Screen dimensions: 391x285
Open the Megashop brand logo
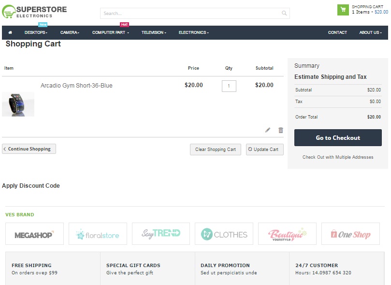pos(34,234)
